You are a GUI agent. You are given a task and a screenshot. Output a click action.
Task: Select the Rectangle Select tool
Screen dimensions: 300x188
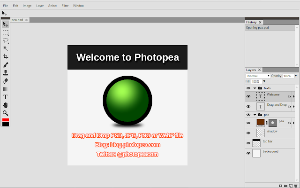pos(5,32)
